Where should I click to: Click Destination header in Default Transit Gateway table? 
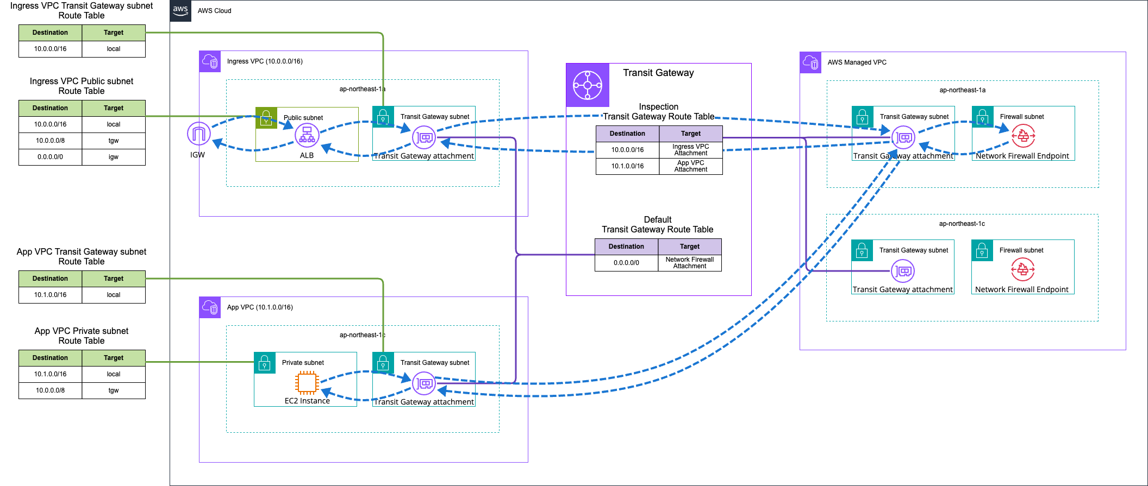point(626,247)
